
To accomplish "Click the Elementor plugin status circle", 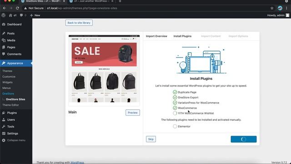I will point(175,127).
